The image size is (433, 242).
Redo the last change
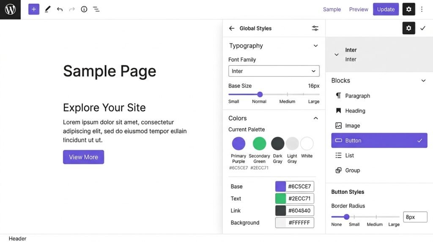(x=72, y=9)
